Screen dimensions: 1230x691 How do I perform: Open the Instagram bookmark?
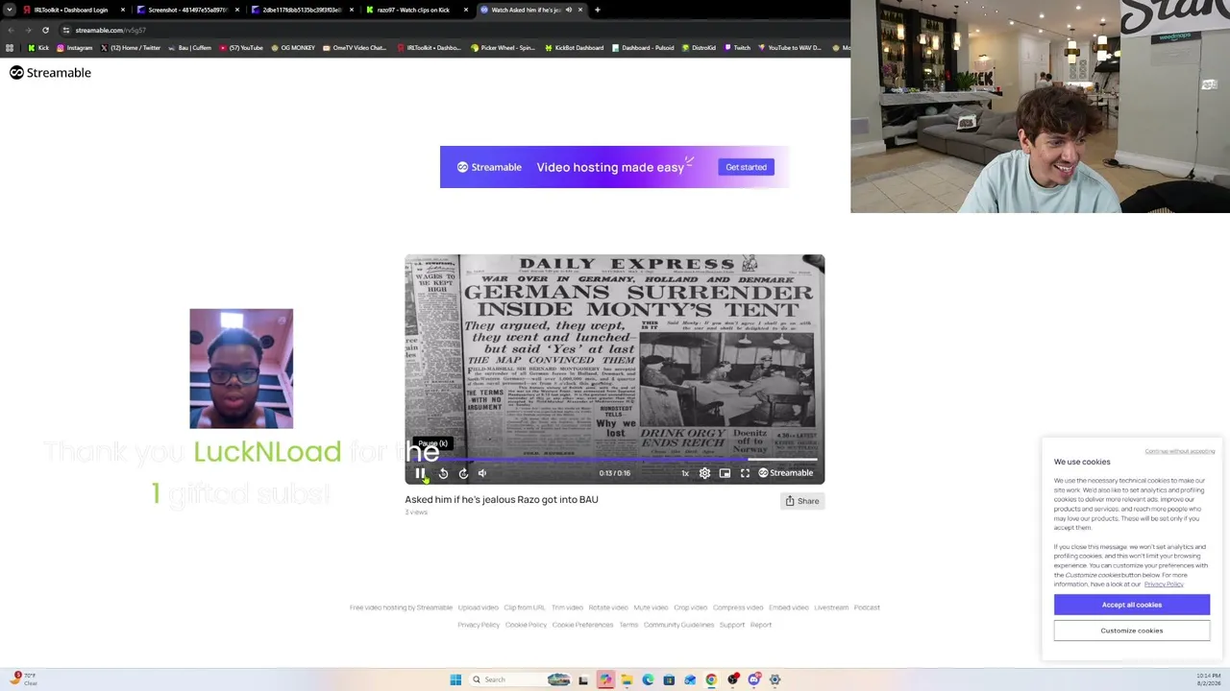point(74,48)
